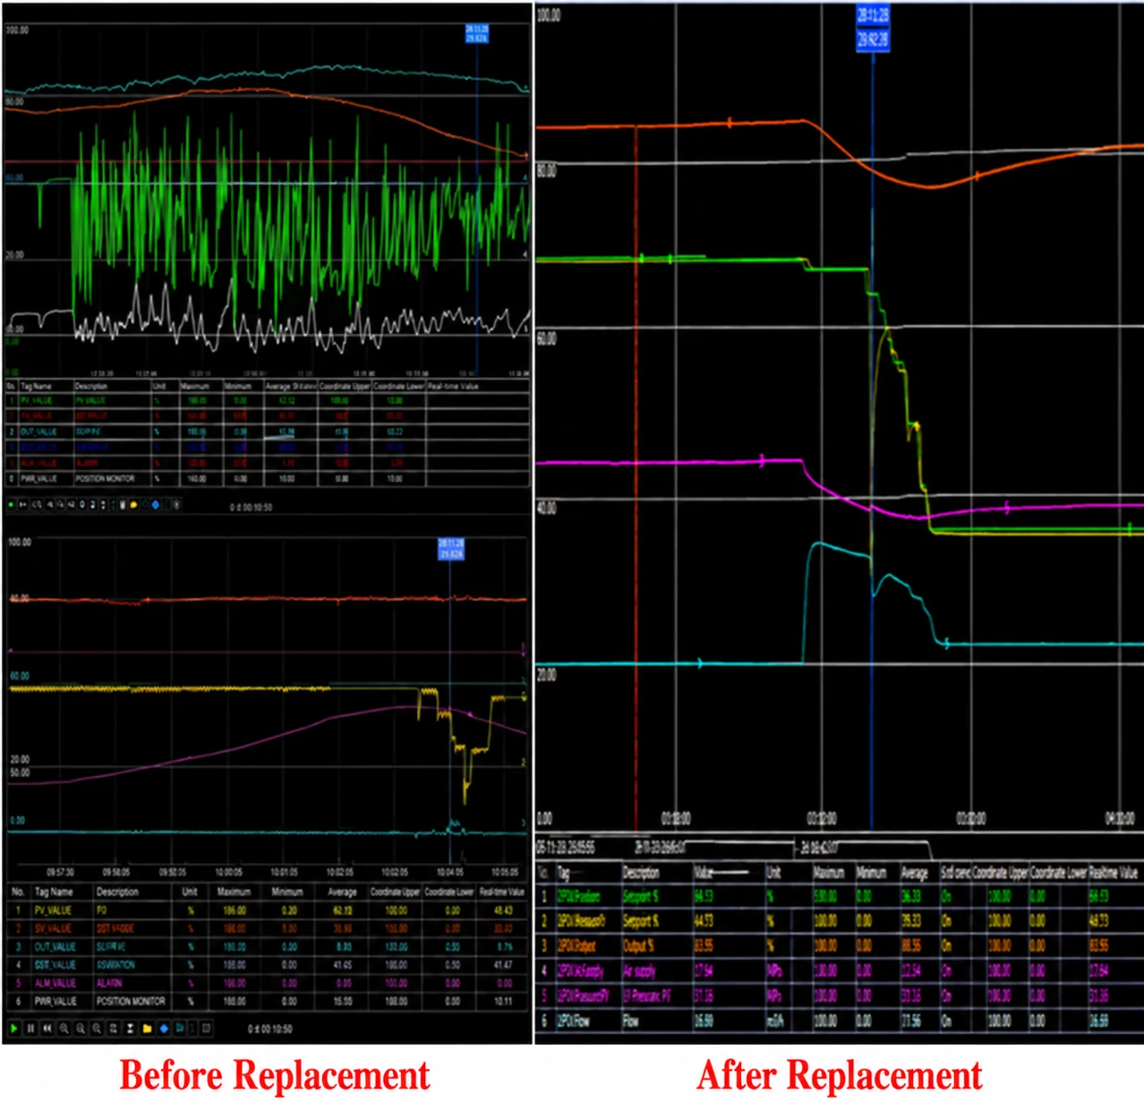Select POSITION MONITOR row in bottom-left table

click(268, 1001)
